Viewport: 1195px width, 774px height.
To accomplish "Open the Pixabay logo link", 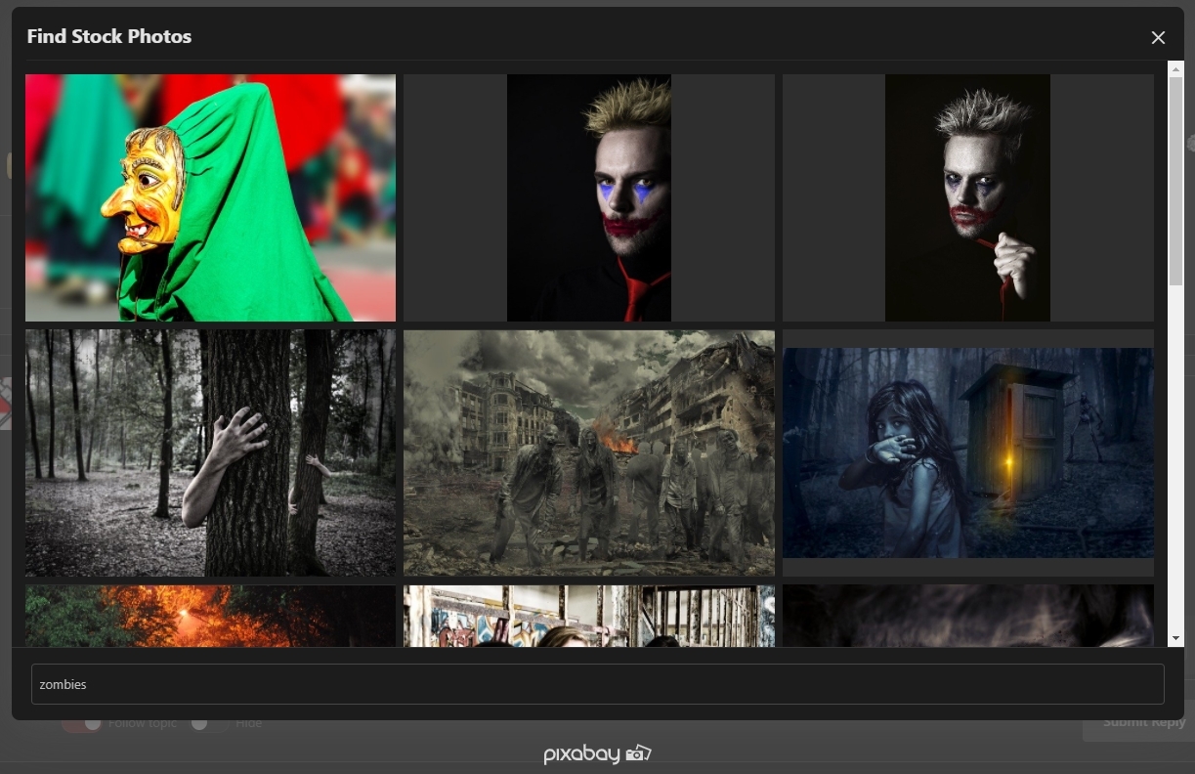I will pyautogui.click(x=597, y=753).
